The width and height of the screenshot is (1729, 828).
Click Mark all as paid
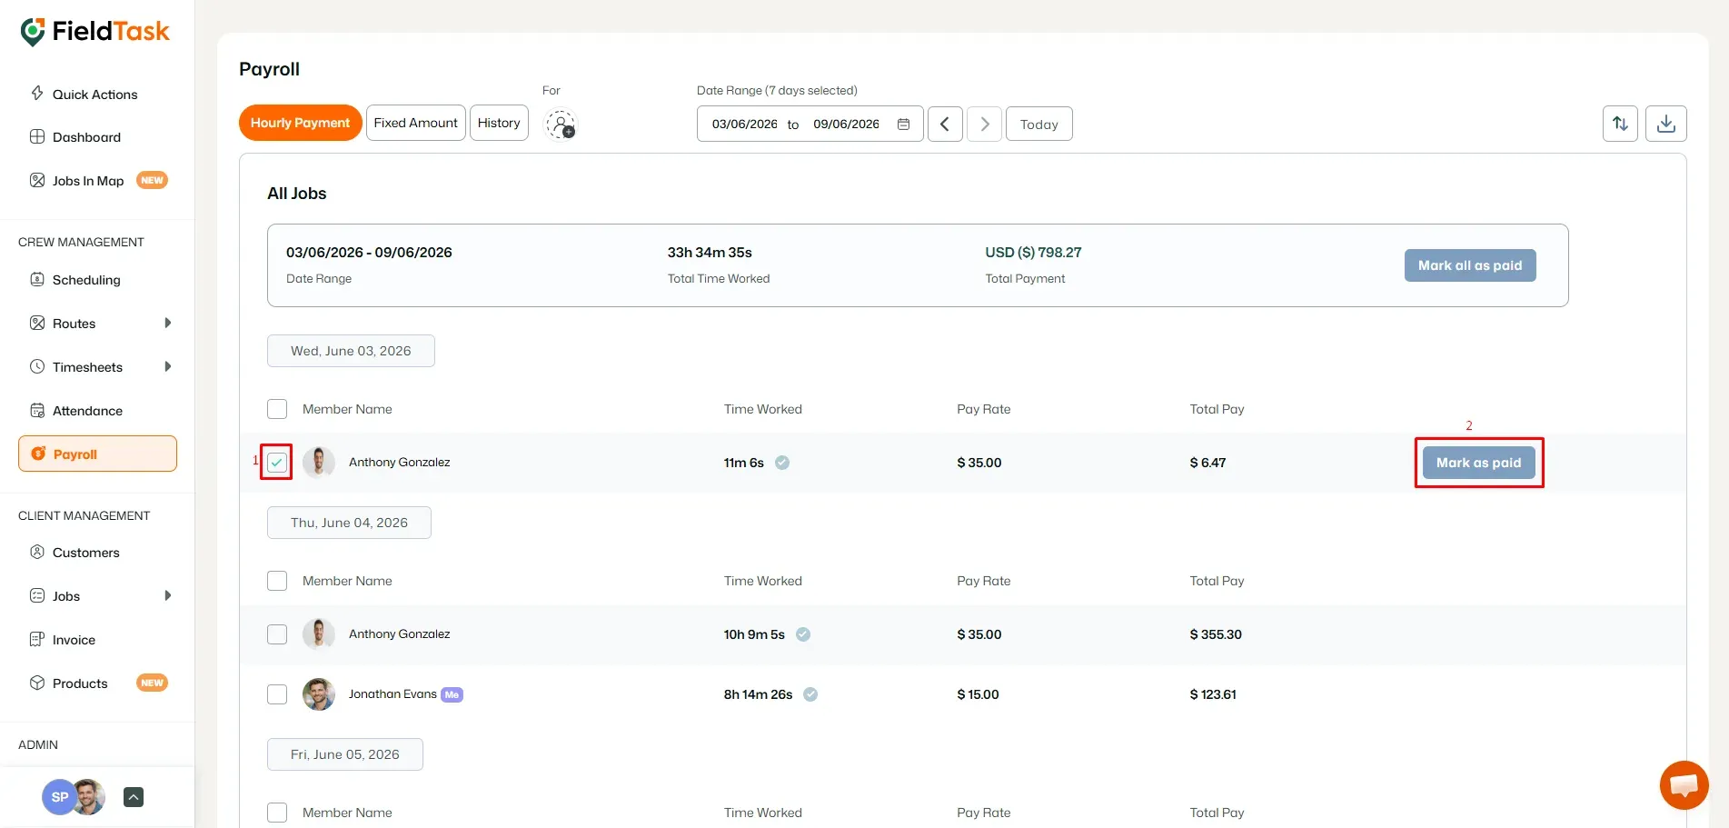click(1470, 265)
